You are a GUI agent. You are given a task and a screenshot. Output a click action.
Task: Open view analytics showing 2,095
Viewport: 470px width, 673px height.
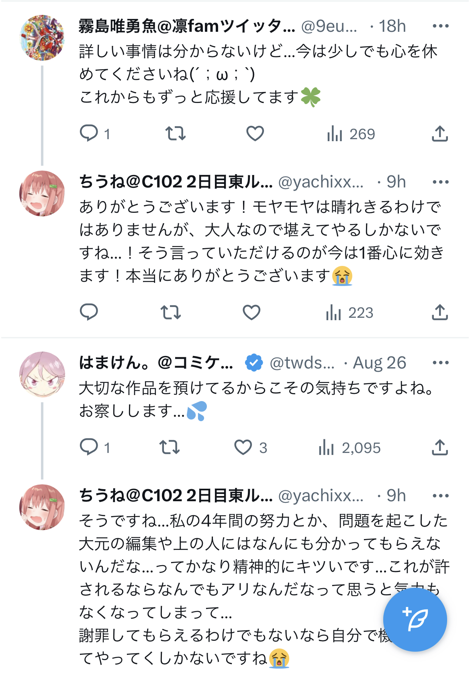click(349, 447)
